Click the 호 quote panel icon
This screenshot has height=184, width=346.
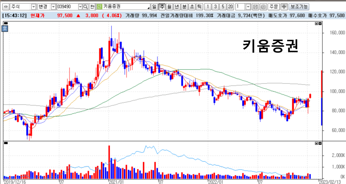coord(5,28)
